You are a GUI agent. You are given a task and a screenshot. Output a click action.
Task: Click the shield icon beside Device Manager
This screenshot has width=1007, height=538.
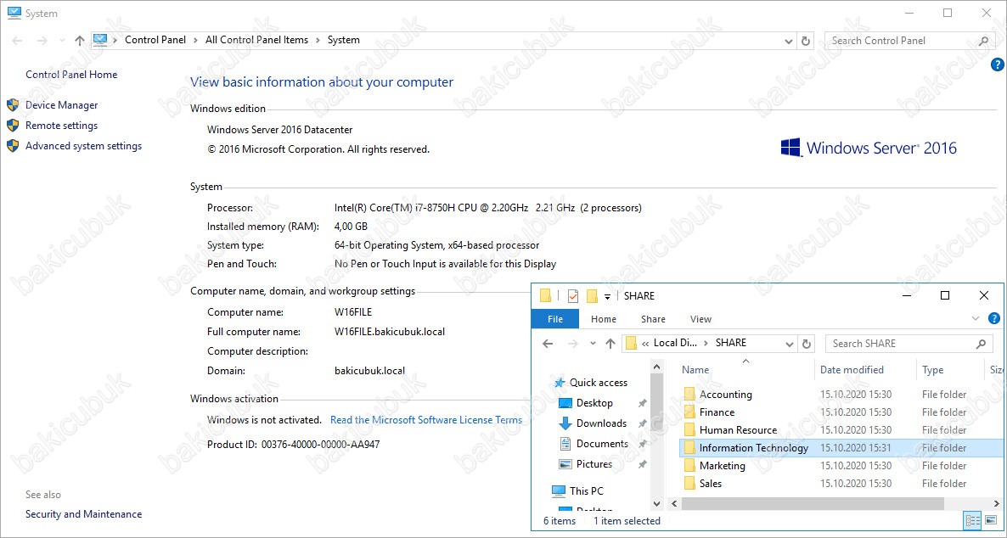coord(13,104)
